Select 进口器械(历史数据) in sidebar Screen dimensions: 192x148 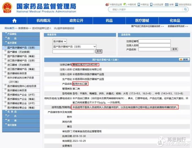point(19,65)
